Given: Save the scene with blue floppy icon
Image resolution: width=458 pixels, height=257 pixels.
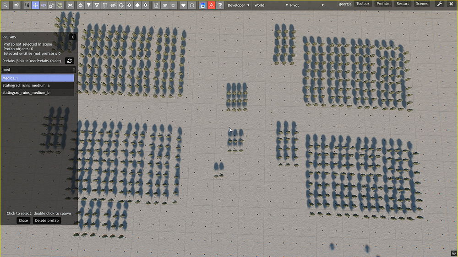Looking at the screenshot, I should click(x=203, y=5).
